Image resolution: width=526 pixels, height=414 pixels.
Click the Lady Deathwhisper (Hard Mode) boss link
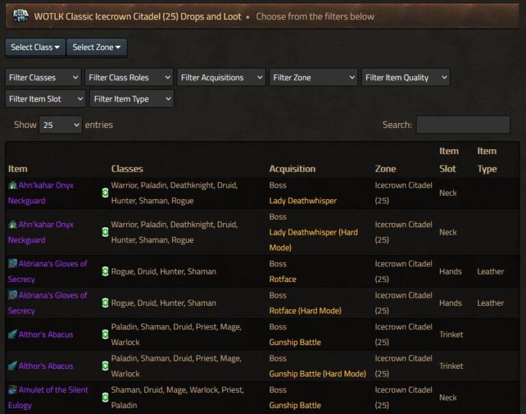[x=314, y=240]
